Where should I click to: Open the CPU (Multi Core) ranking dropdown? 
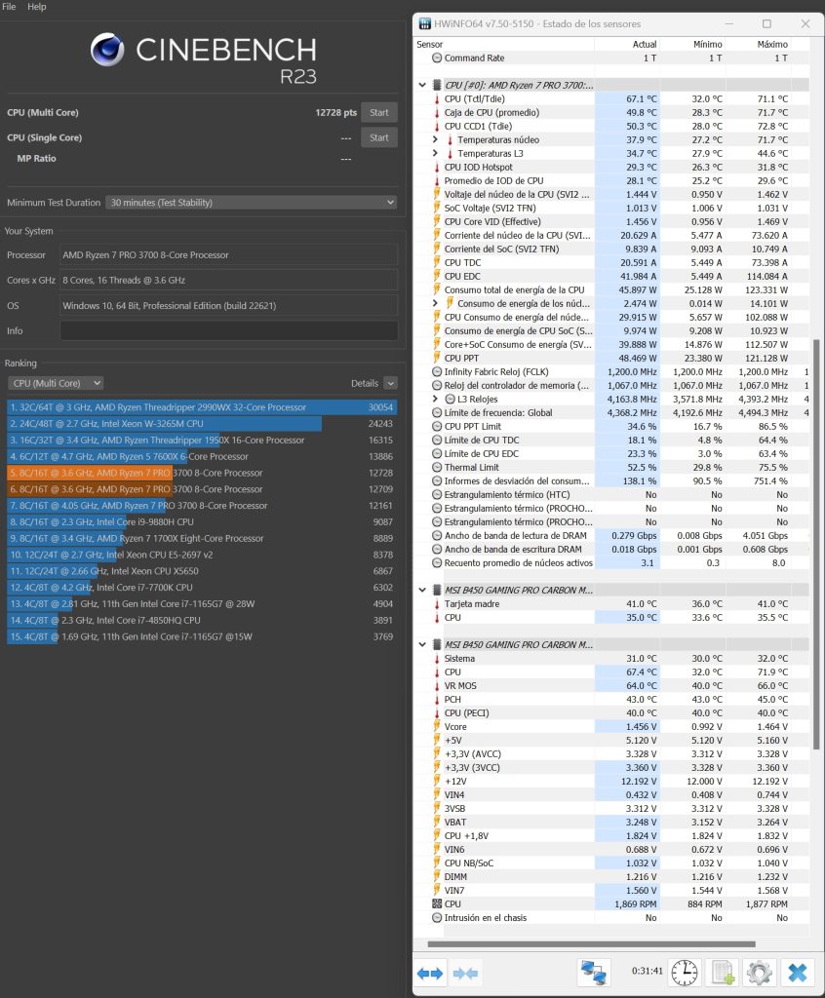(x=56, y=383)
